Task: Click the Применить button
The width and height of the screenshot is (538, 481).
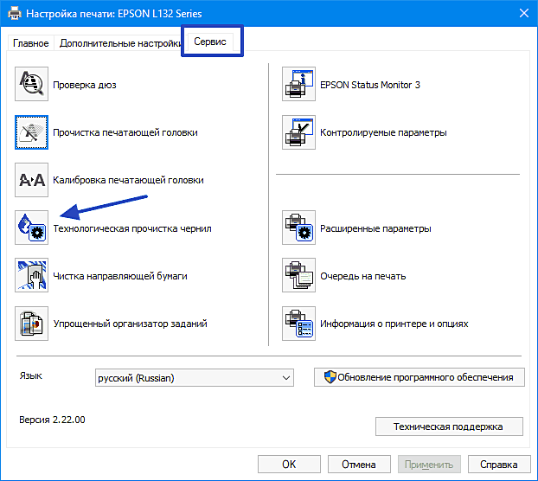Action: pos(429,465)
